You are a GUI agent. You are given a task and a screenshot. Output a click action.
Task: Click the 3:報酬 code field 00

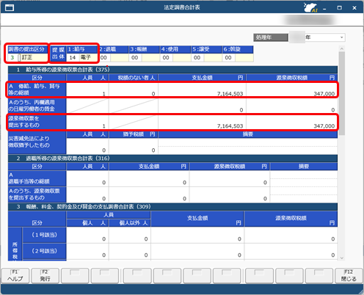[x=135, y=58]
